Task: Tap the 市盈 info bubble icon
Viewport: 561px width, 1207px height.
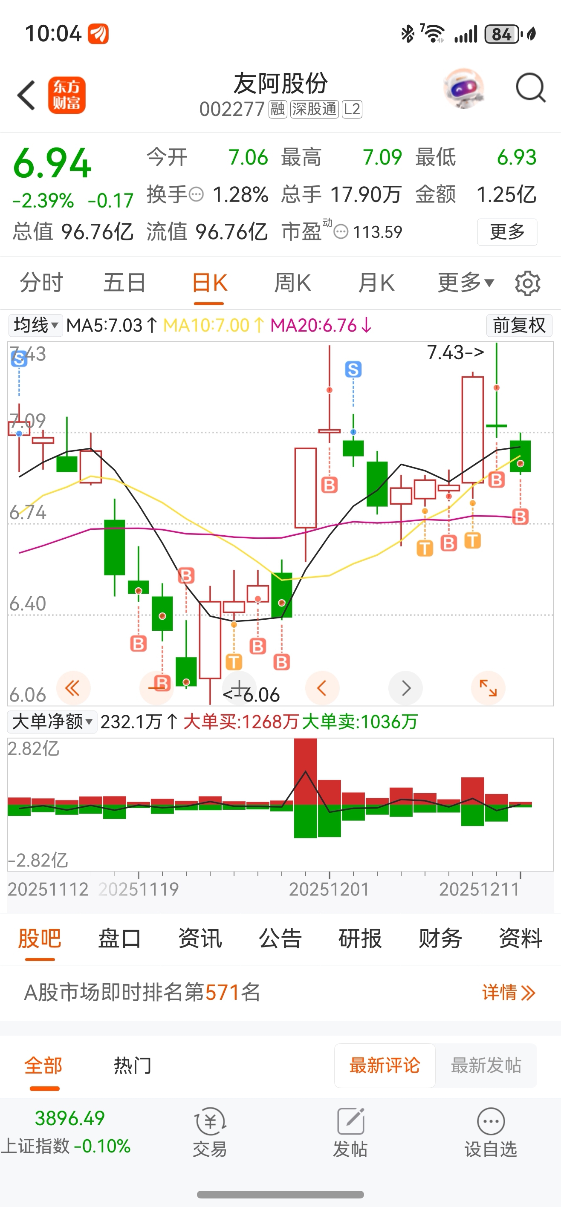Action: 341,231
